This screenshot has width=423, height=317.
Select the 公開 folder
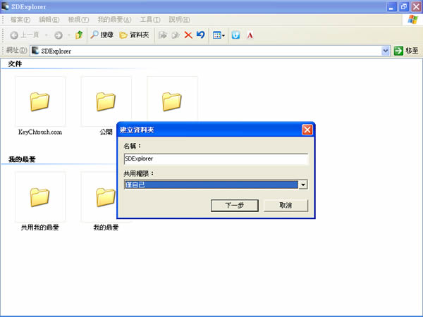(106, 106)
